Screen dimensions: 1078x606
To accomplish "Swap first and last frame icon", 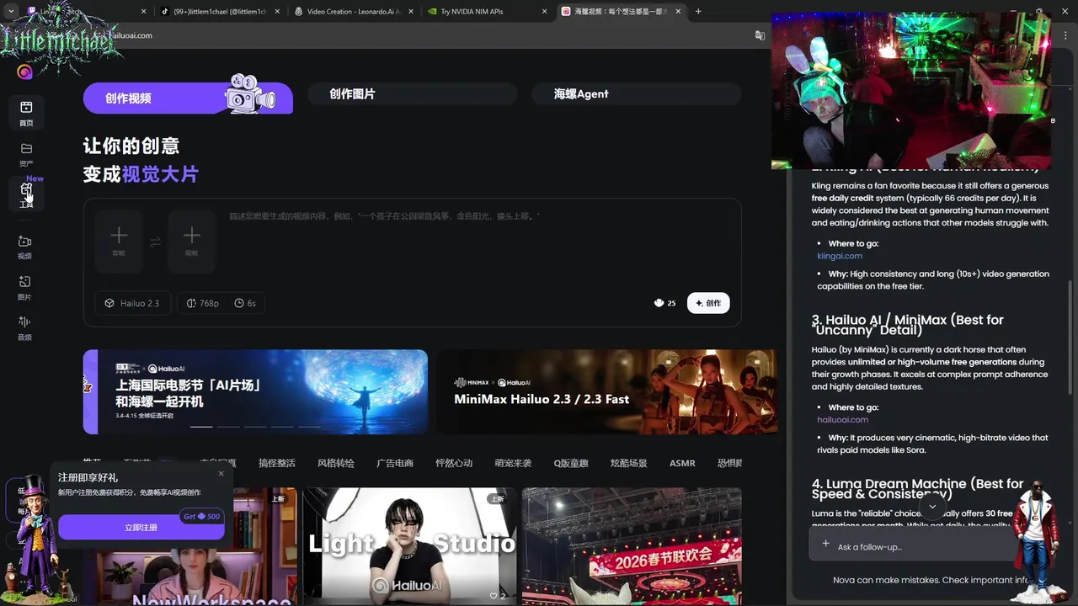I will (155, 242).
